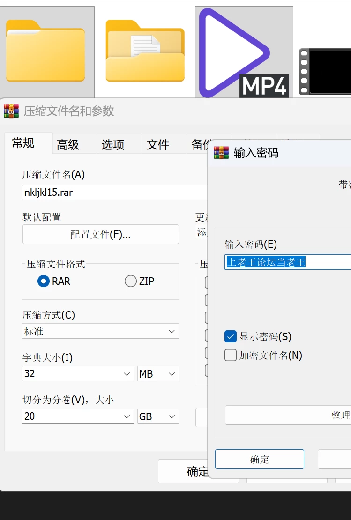Click the 默认配置 label
Image resolution: width=351 pixels, height=520 pixels.
[42, 217]
